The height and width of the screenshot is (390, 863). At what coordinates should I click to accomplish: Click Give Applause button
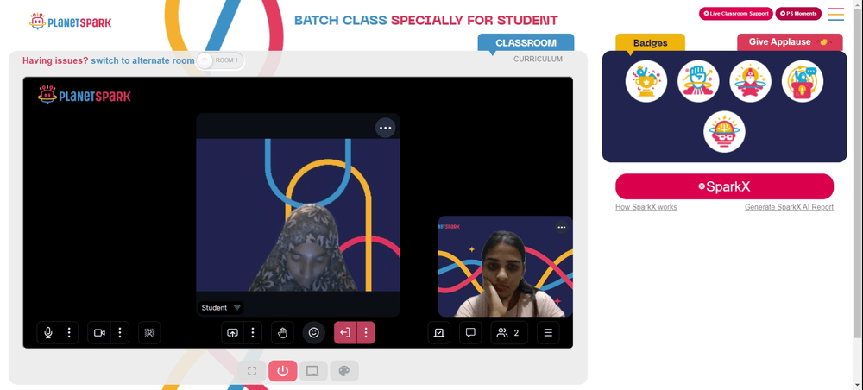tap(790, 42)
